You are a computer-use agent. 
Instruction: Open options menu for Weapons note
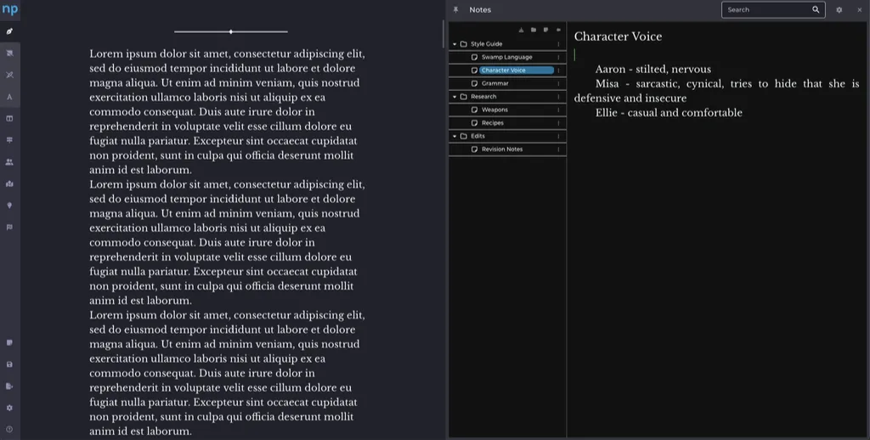[x=558, y=110]
